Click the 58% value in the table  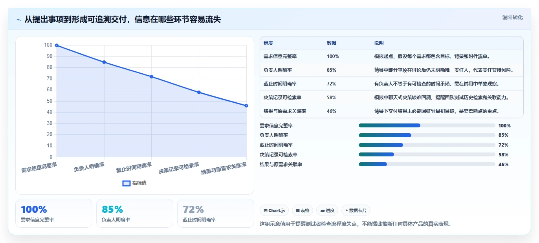coord(332,98)
